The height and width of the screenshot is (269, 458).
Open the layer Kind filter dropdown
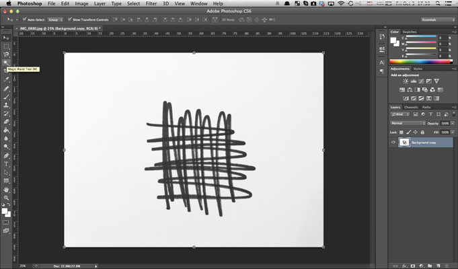pos(400,114)
